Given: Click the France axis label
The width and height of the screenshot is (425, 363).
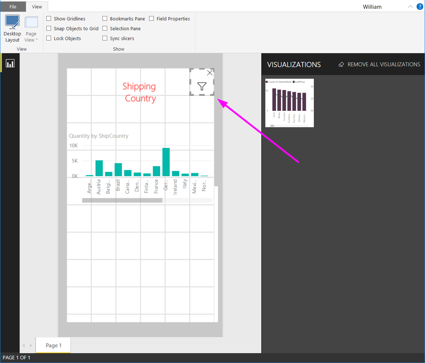Looking at the screenshot, I should (156, 186).
